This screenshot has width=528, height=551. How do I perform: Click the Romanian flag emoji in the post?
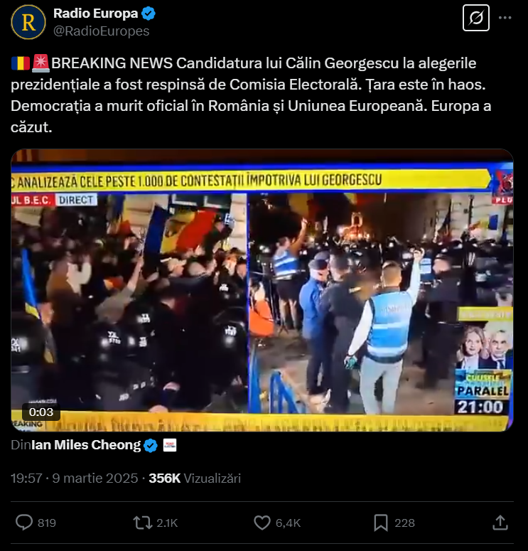coord(21,63)
